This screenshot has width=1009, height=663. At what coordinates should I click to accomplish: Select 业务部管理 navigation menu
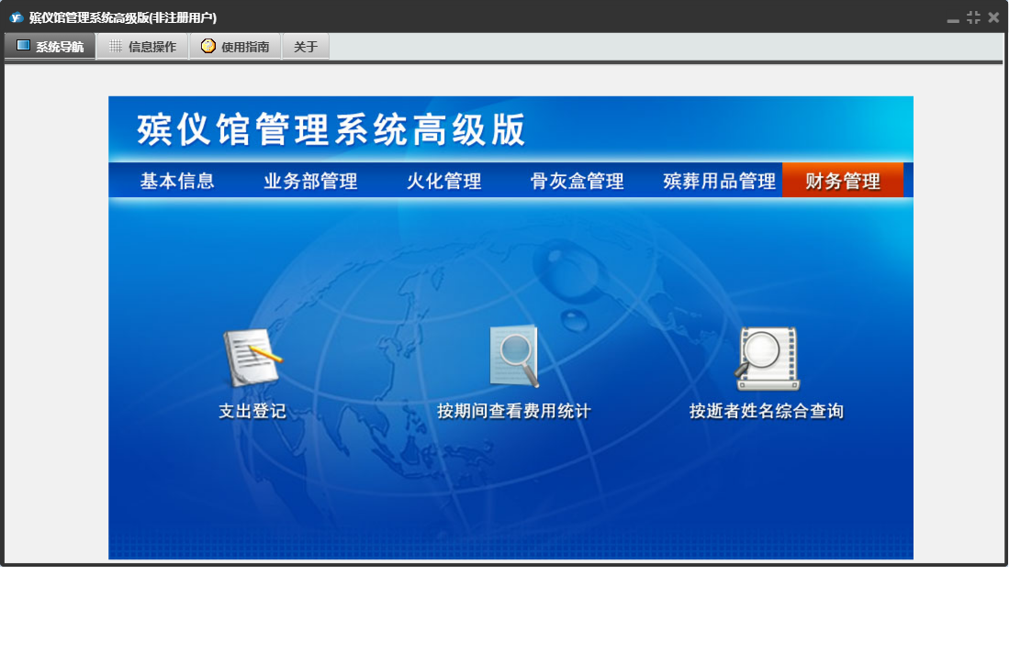coord(311,181)
